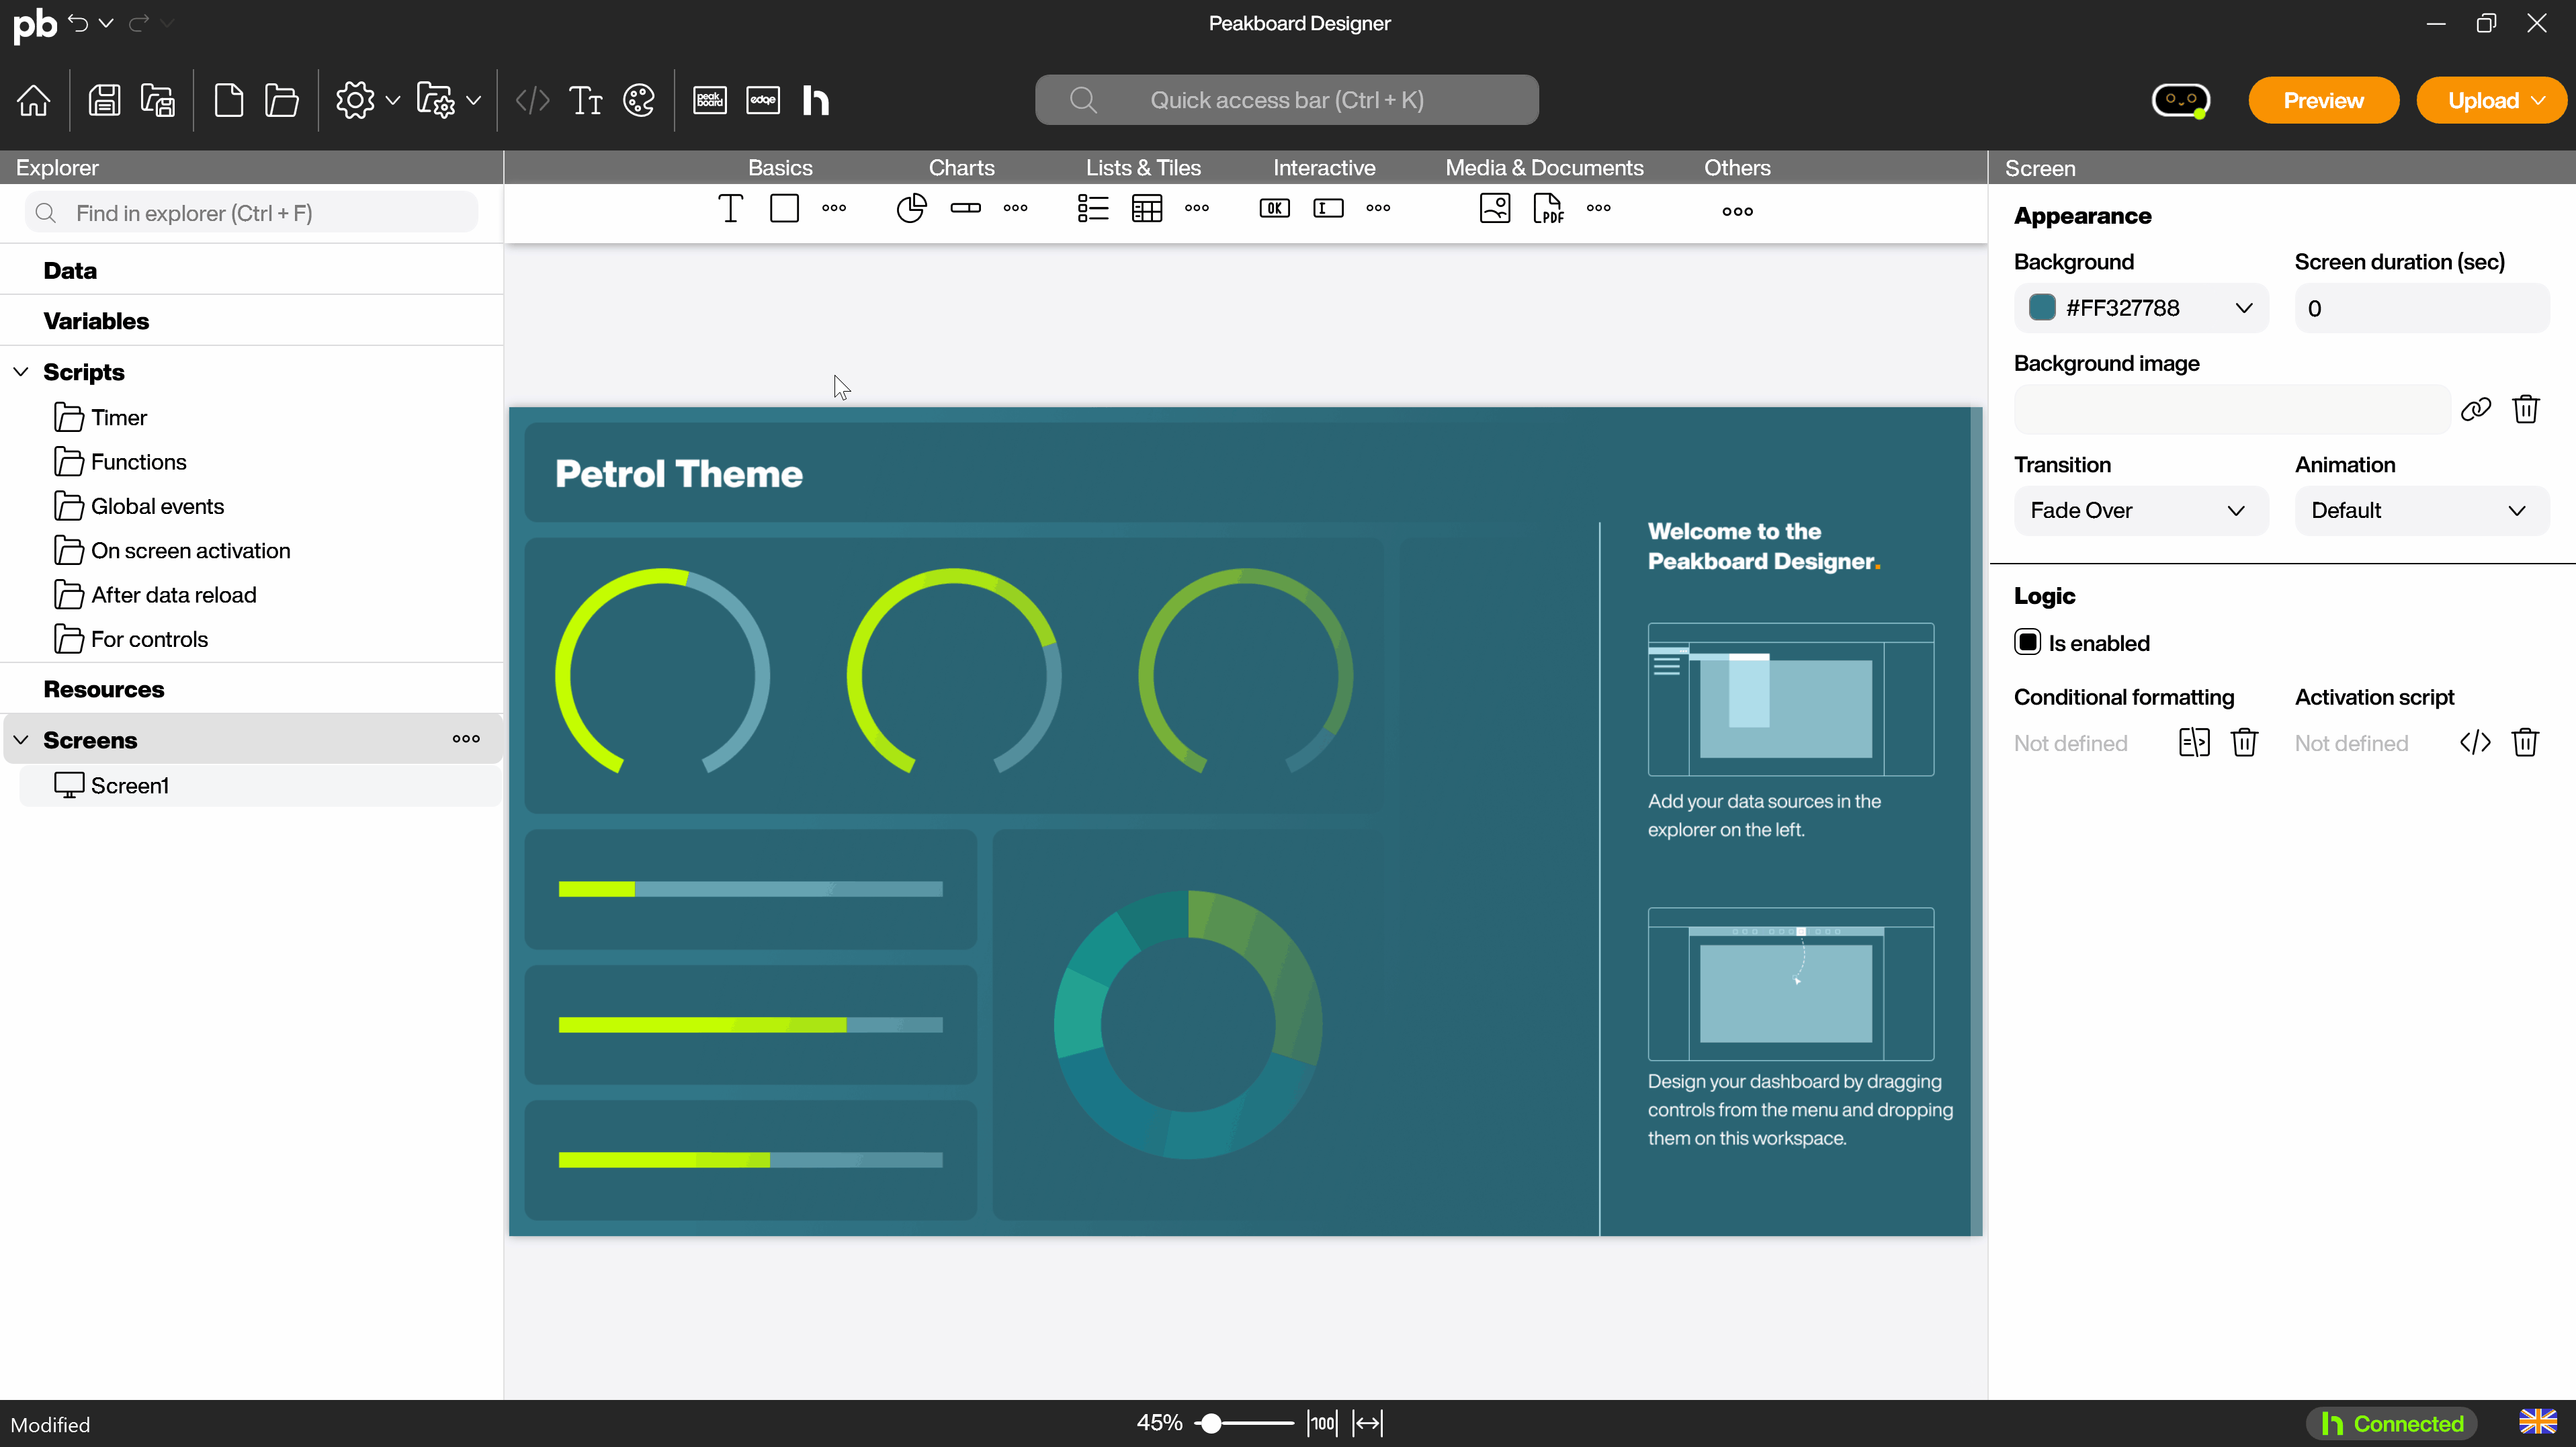This screenshot has width=2576, height=1447.
Task: Edit the activation script
Action: click(x=2475, y=742)
